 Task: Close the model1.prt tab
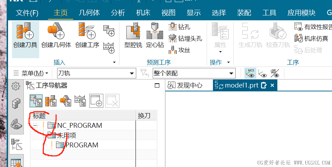(272, 85)
